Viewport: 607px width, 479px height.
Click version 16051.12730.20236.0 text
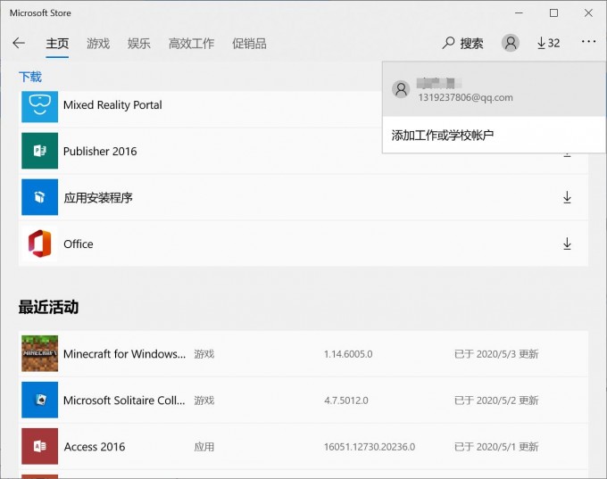[370, 447]
